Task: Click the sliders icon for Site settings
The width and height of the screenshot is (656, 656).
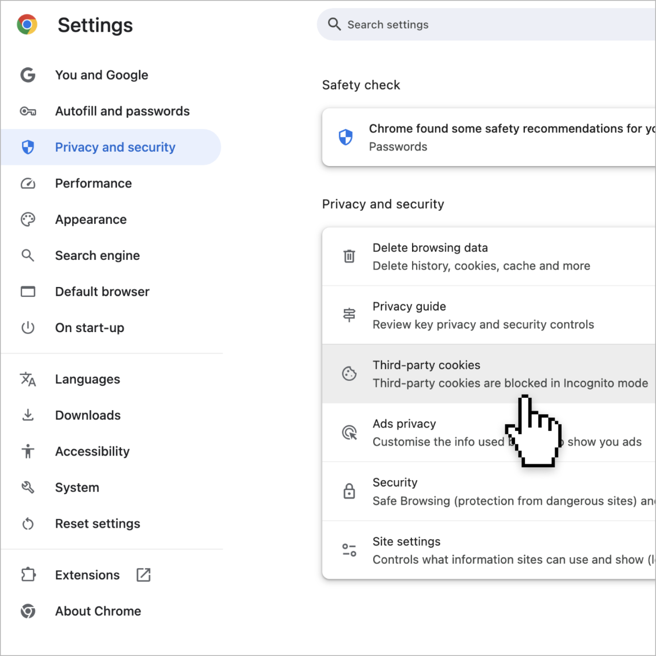Action: tap(350, 550)
